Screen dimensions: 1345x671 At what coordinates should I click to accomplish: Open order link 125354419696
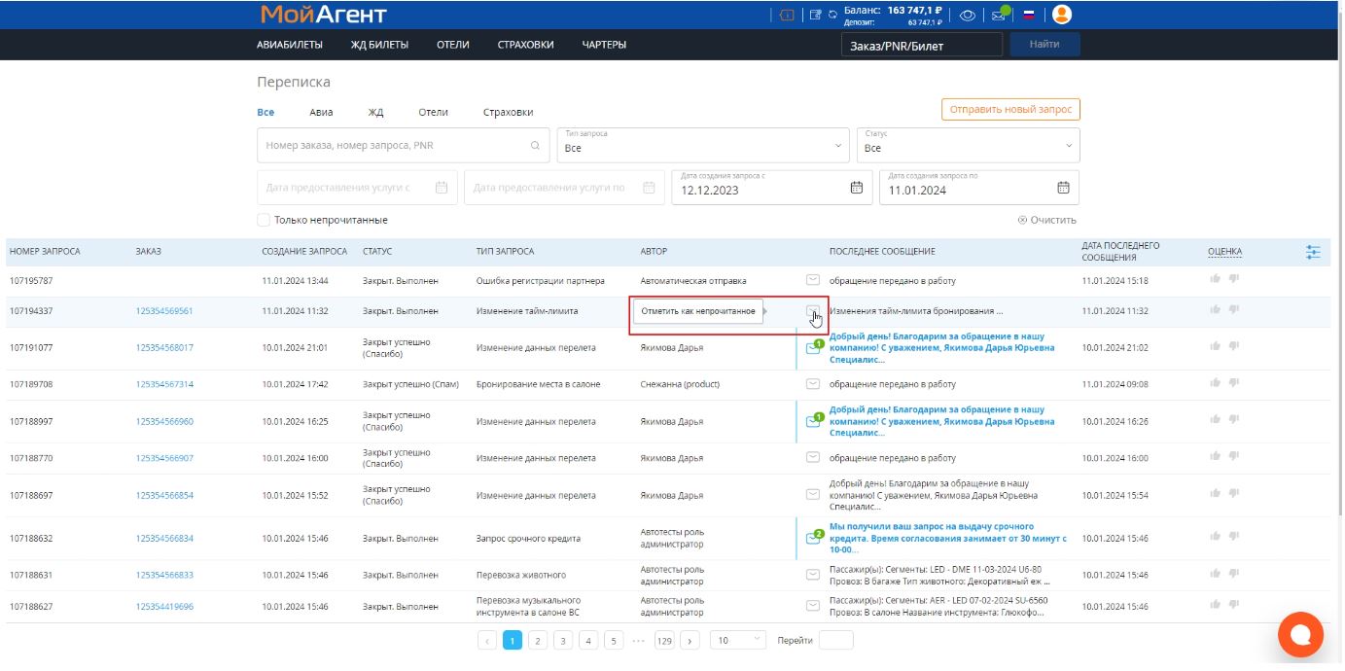(x=164, y=606)
